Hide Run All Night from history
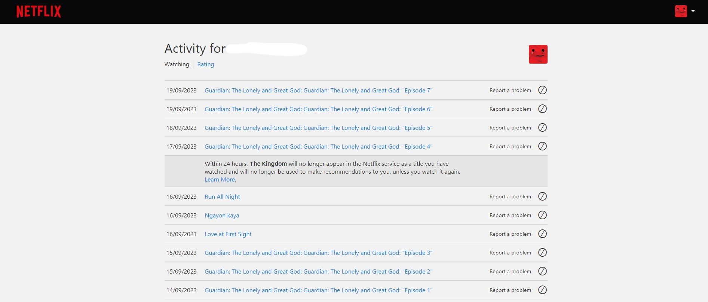Viewport: 708px width, 302px height. coord(542,196)
